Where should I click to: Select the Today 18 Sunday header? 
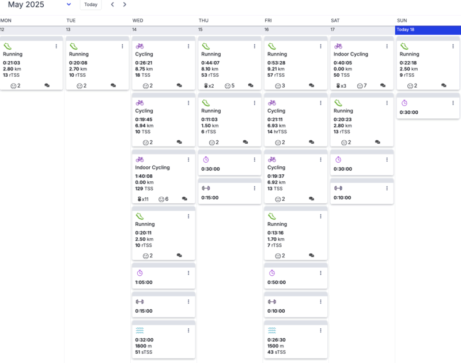tap(428, 30)
